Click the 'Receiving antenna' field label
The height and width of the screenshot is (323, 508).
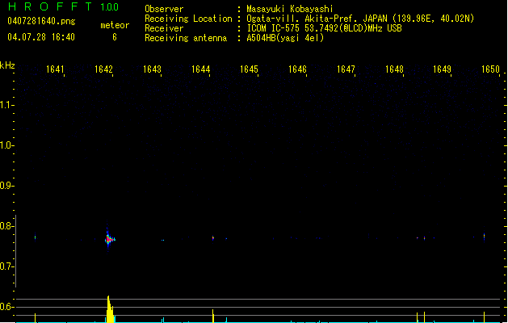point(186,38)
